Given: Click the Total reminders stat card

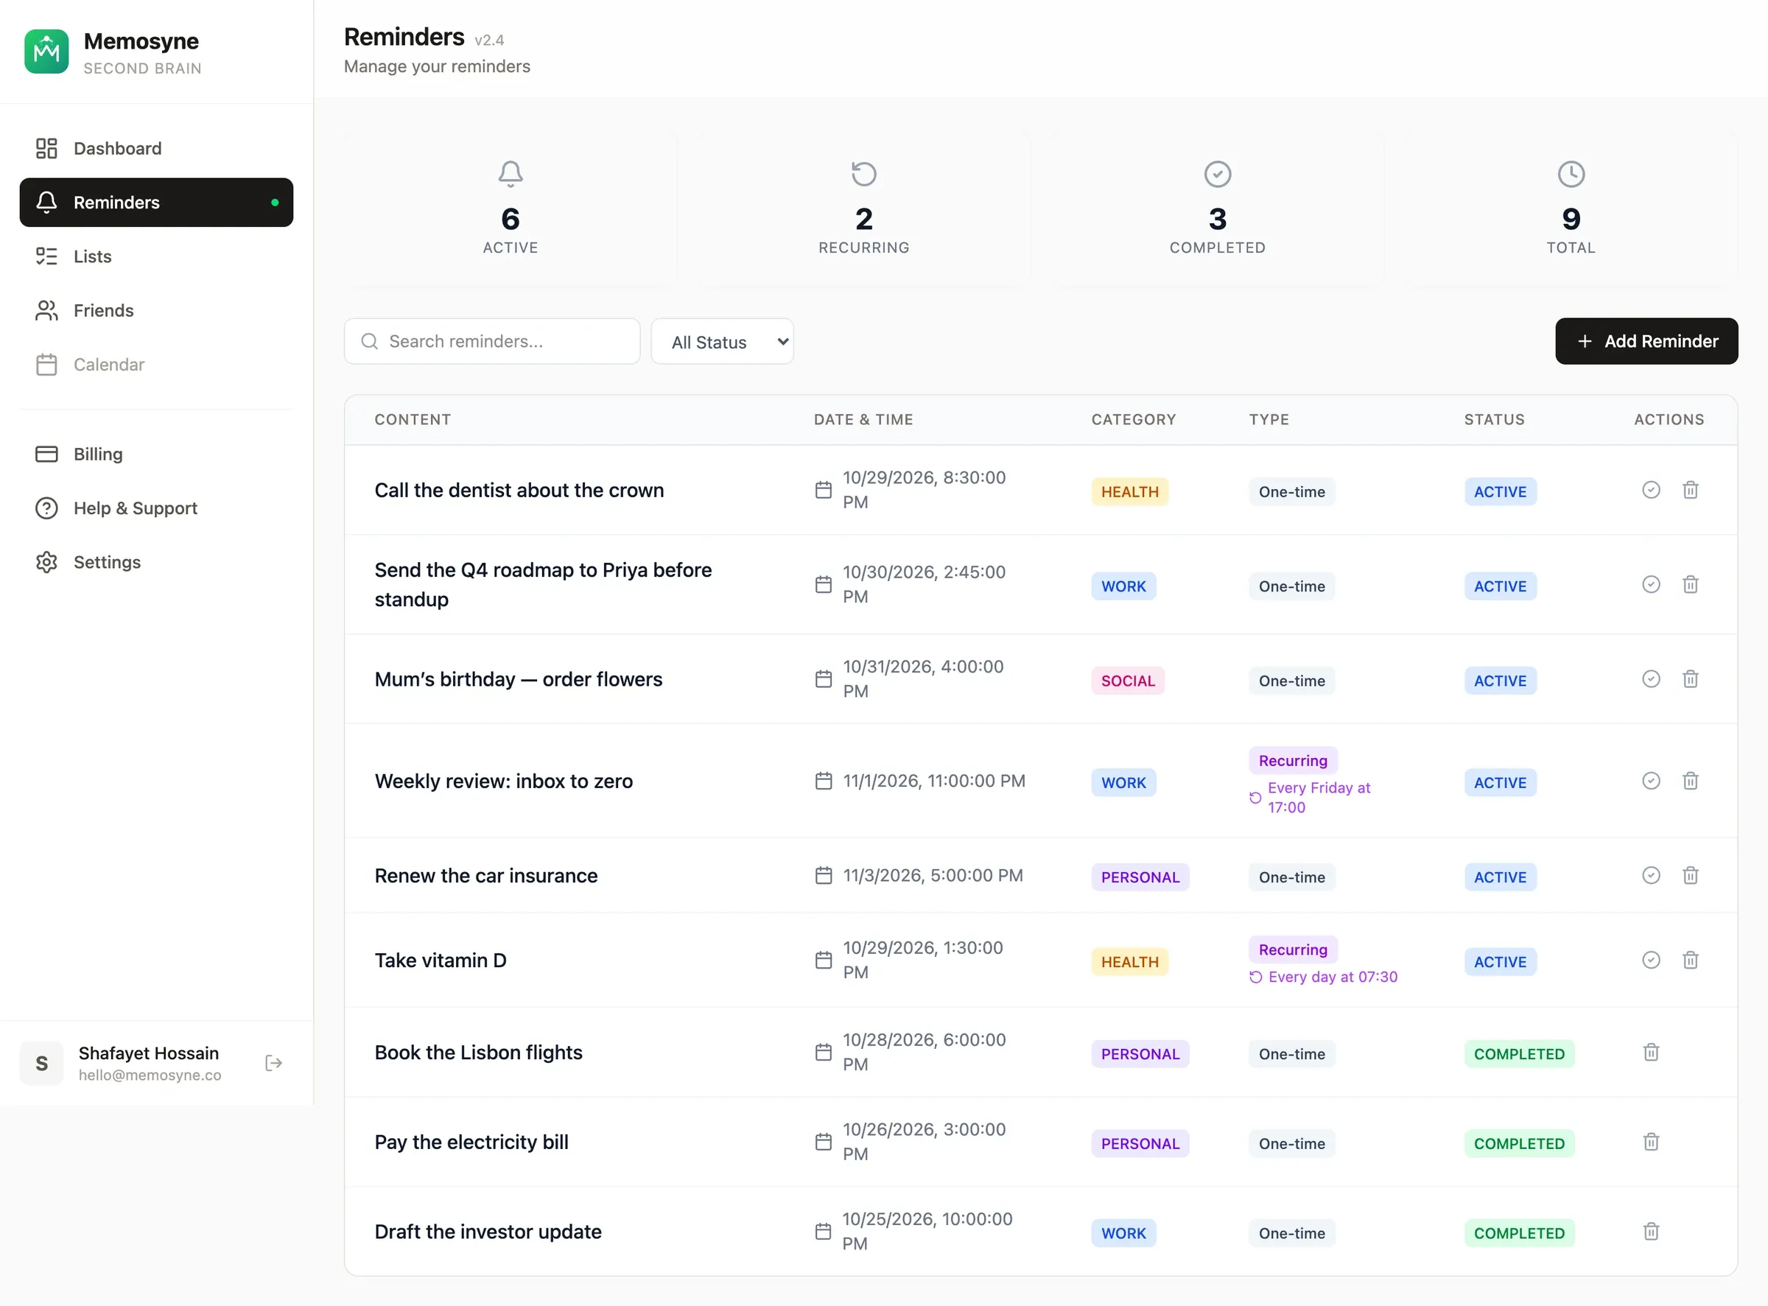Looking at the screenshot, I should click(1571, 208).
